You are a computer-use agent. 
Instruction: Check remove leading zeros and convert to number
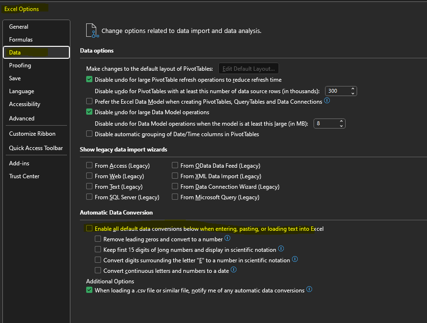coord(98,239)
